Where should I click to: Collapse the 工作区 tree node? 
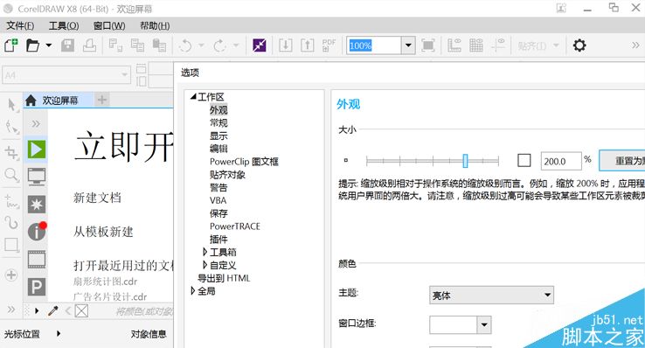[x=193, y=97]
